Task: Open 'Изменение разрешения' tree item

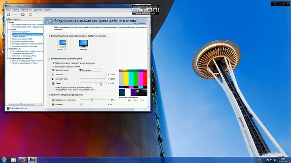Action: (21, 32)
